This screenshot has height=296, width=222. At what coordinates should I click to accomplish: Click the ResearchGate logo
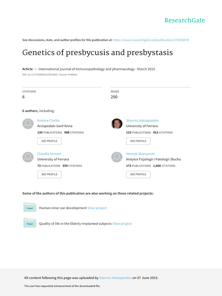click(x=184, y=20)
